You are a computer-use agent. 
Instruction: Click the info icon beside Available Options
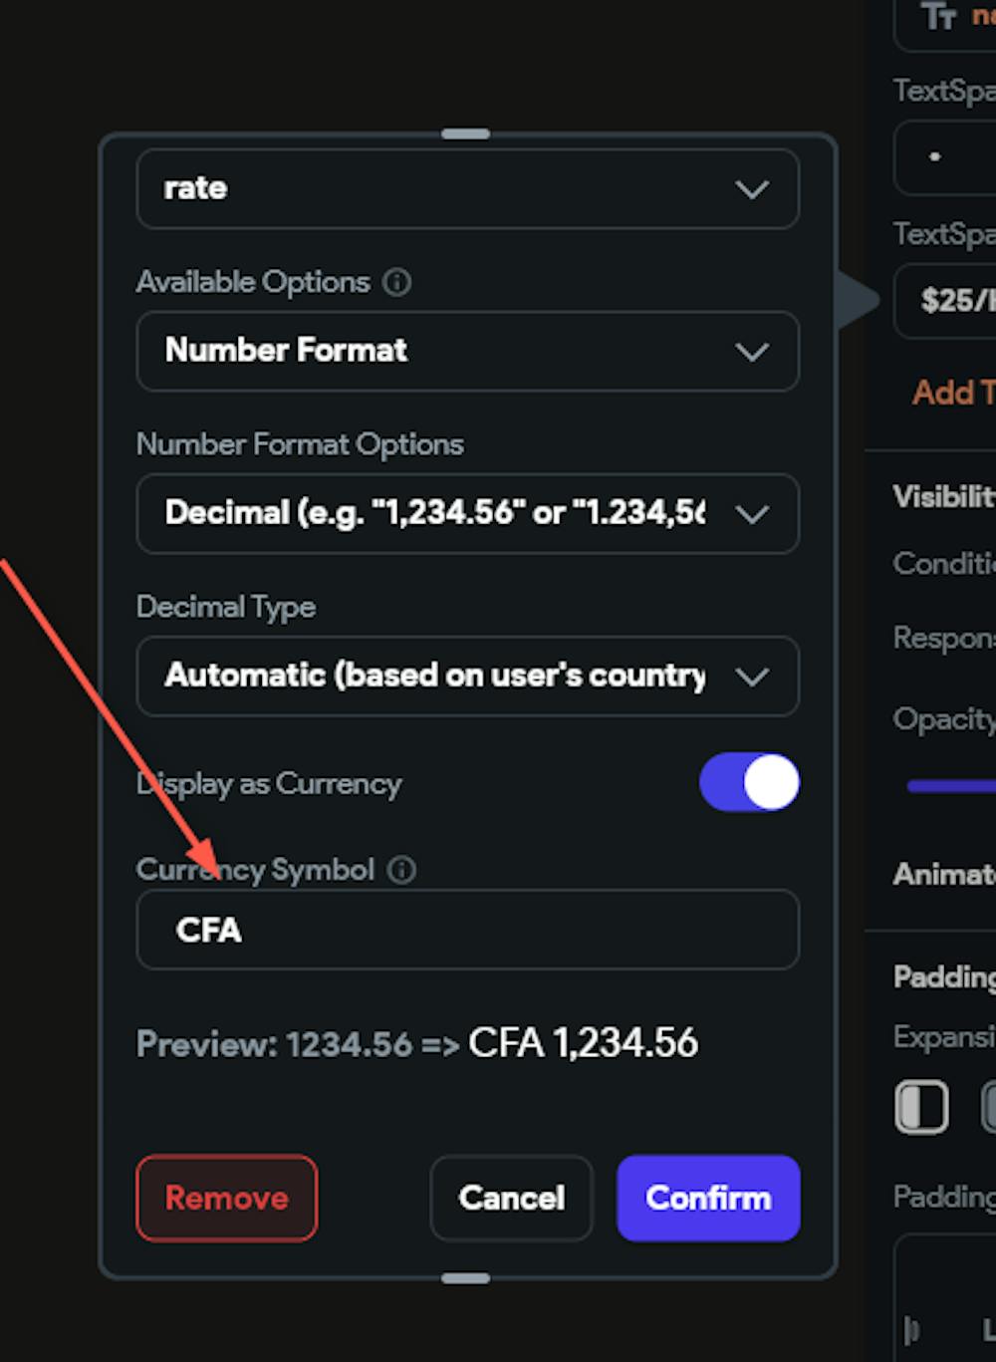(x=396, y=283)
